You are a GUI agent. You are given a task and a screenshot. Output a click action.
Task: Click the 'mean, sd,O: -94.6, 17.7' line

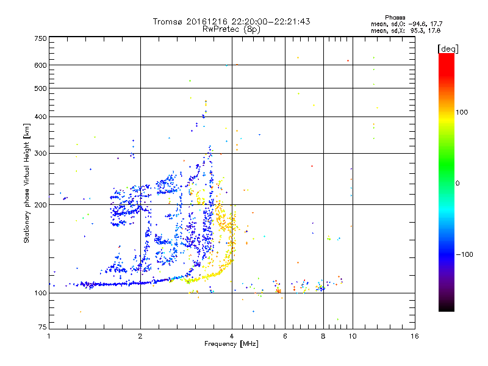click(x=406, y=24)
